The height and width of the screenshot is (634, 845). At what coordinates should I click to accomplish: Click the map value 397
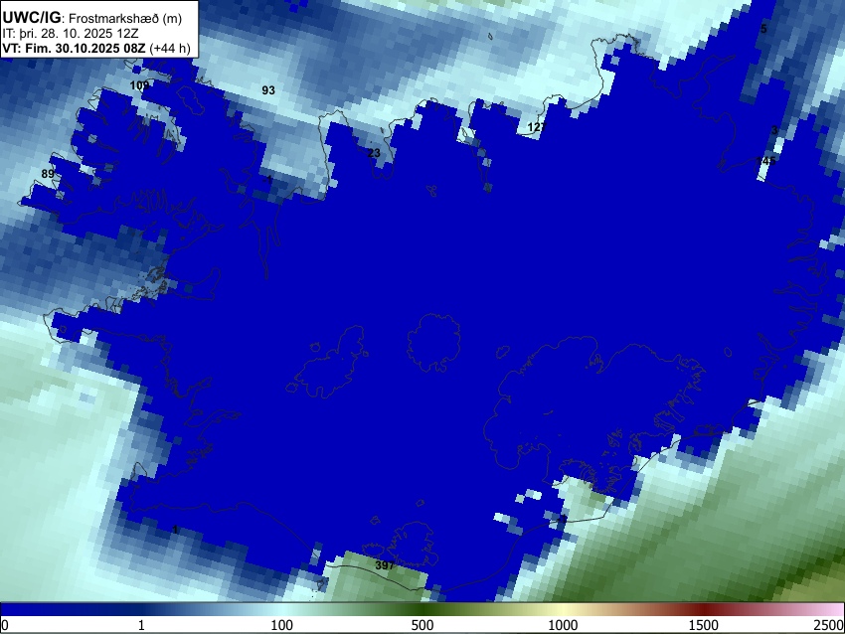tap(385, 565)
